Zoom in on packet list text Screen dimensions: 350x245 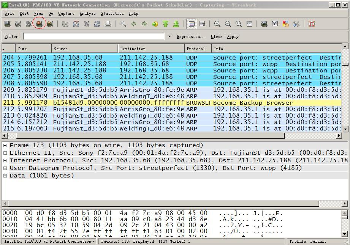[x=217, y=24]
